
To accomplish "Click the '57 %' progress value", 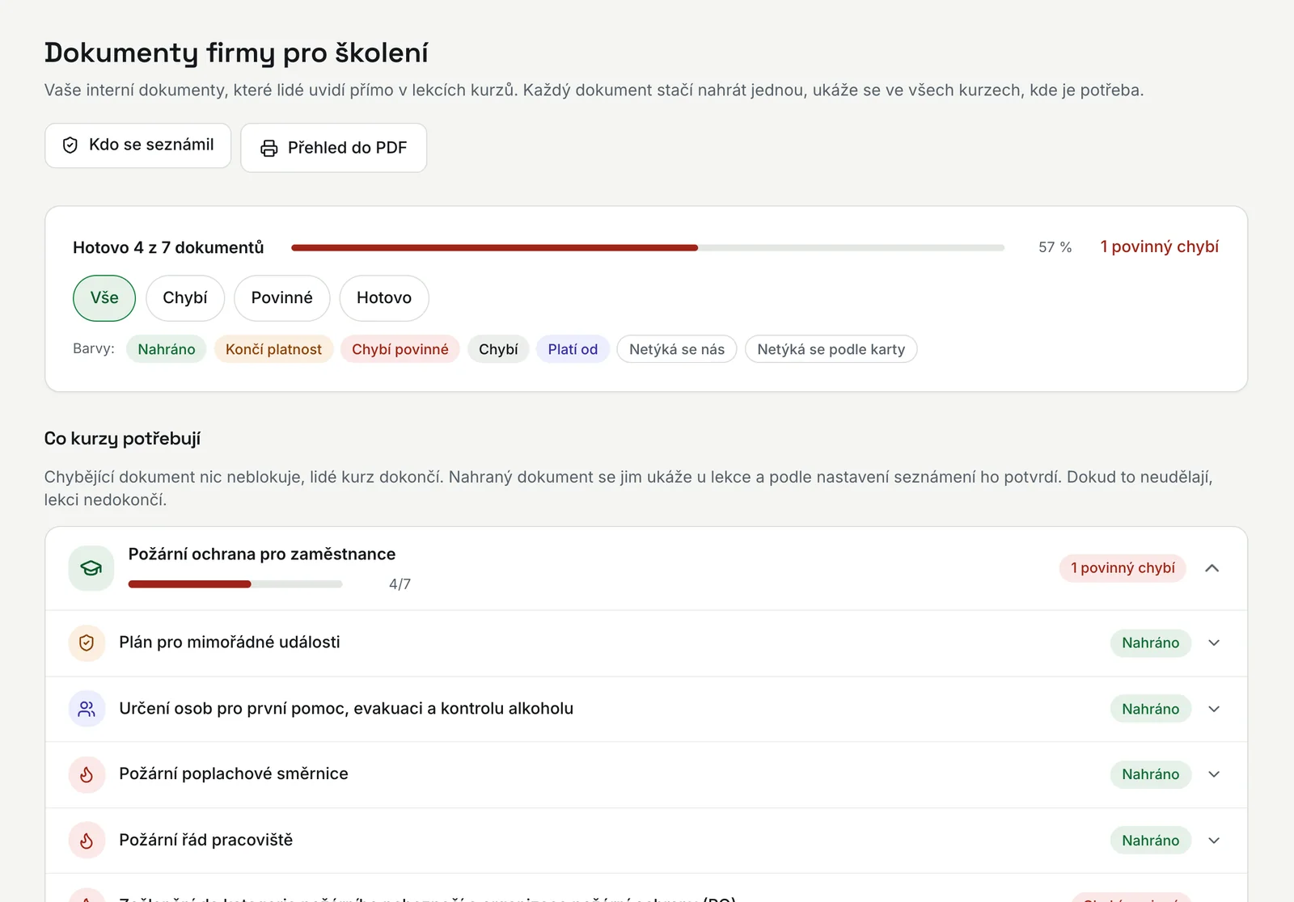I will click(1055, 247).
